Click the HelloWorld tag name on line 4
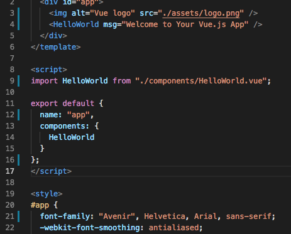The height and width of the screenshot is (234, 291). (x=76, y=24)
